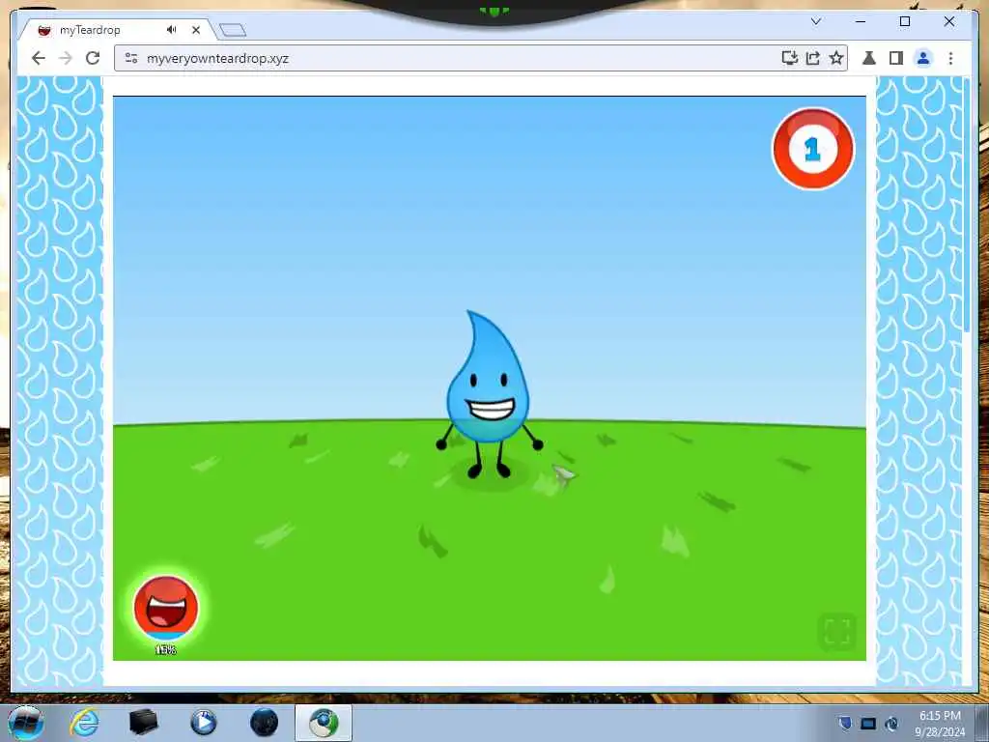The width and height of the screenshot is (989, 742).
Task: View site information icon in address bar
Action: point(131,58)
